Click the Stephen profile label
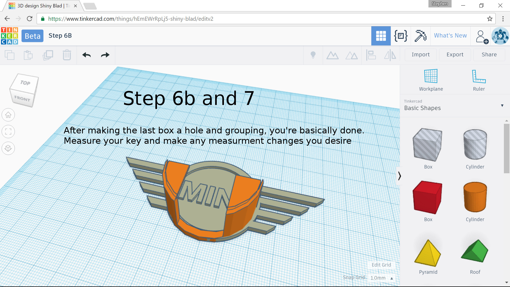The image size is (510, 287). (440, 4)
